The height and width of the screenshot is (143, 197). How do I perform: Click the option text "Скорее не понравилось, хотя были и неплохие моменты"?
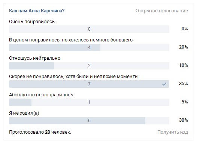coord(74,77)
